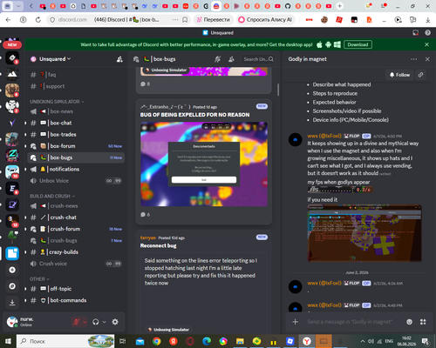Click the message input for Godly in magnet
Screen dimensions: 436x348
point(351,322)
